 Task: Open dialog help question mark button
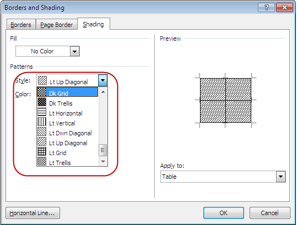[x=266, y=8]
